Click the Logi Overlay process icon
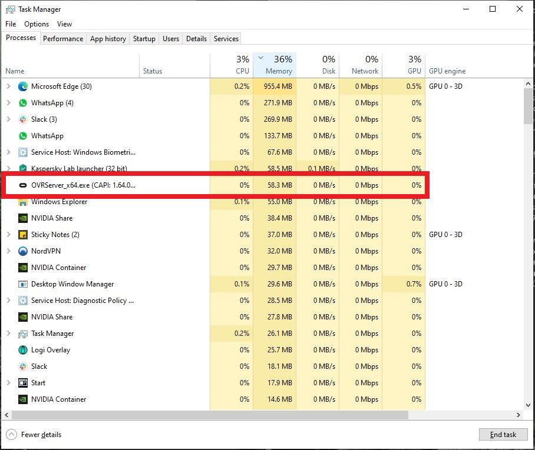Screen dimensions: 535x450 22,350
